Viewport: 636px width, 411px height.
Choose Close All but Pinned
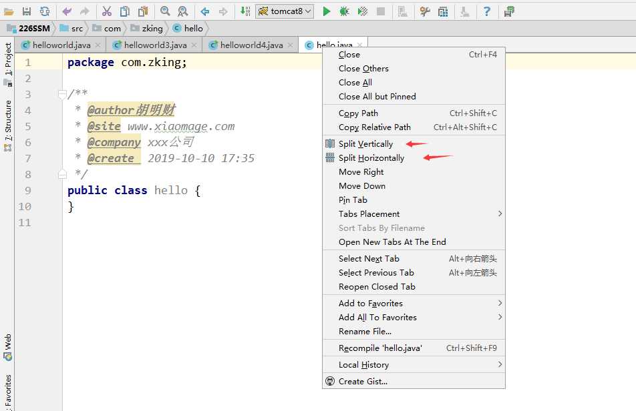[x=414, y=96]
